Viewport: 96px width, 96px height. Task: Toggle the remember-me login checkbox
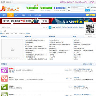pyautogui.click(x=86, y=8)
